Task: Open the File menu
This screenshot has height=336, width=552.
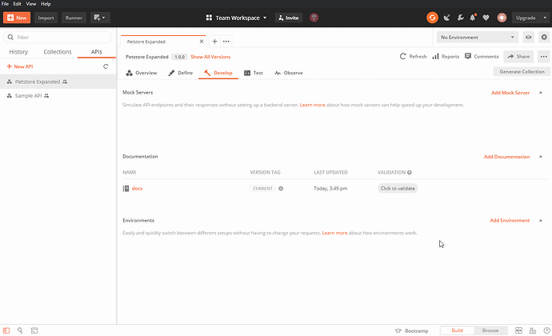Action: [x=6, y=4]
